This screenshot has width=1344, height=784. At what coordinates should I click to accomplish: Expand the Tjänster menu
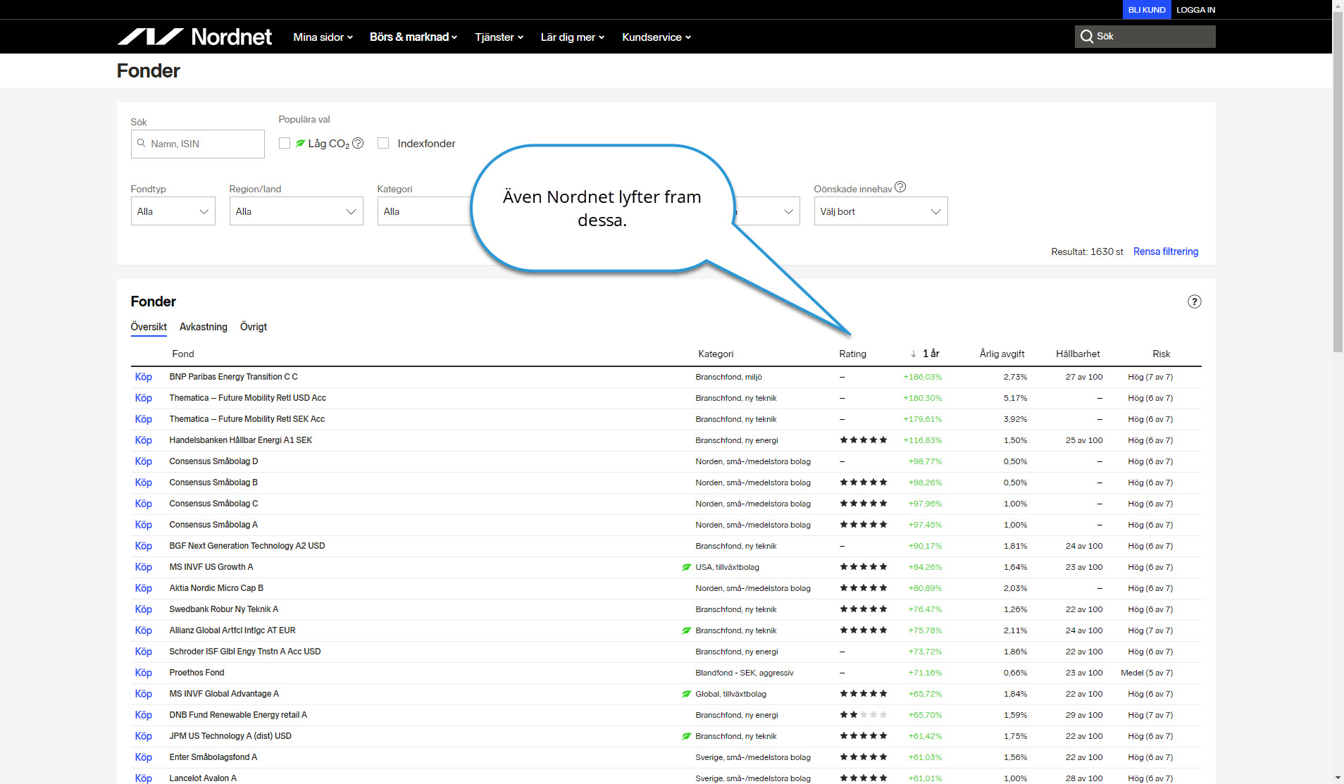click(x=499, y=37)
